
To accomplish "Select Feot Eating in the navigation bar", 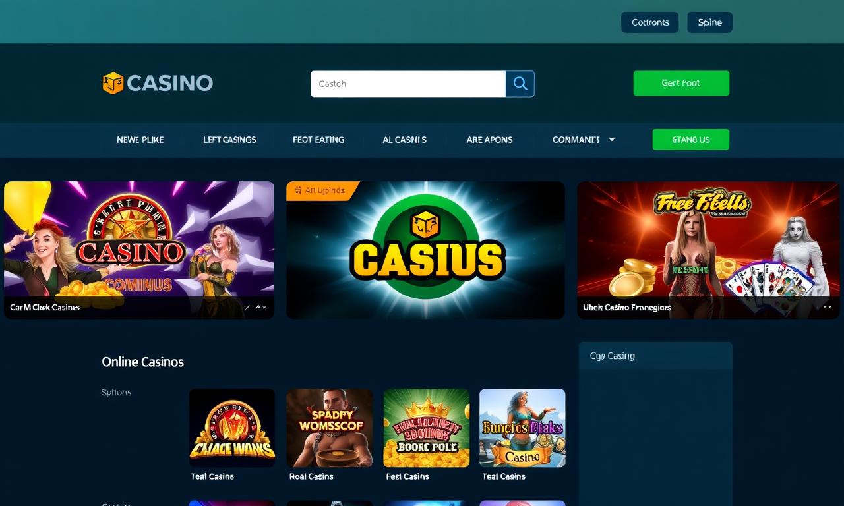I will (318, 140).
